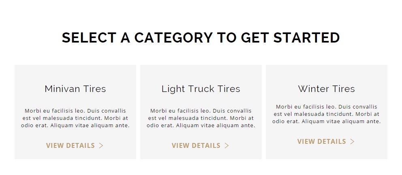Select the Light Truck Tires category title
This screenshot has width=402, height=175.
pyautogui.click(x=201, y=89)
